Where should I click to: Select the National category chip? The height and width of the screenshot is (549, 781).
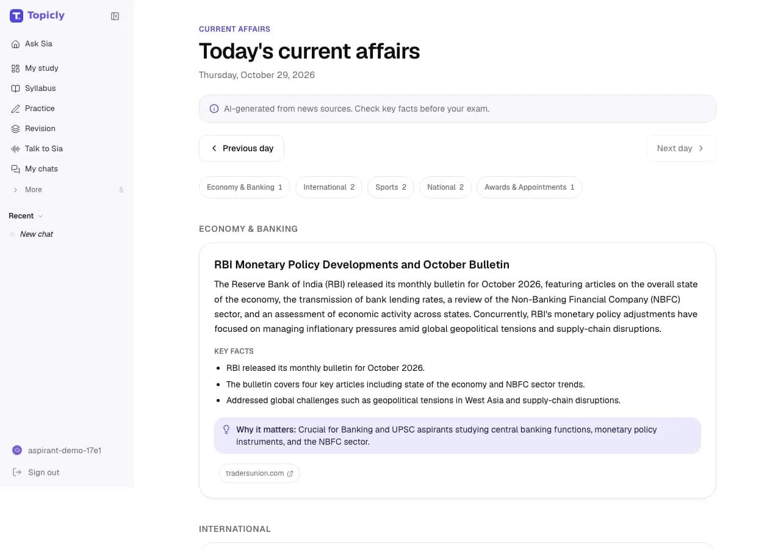(445, 187)
